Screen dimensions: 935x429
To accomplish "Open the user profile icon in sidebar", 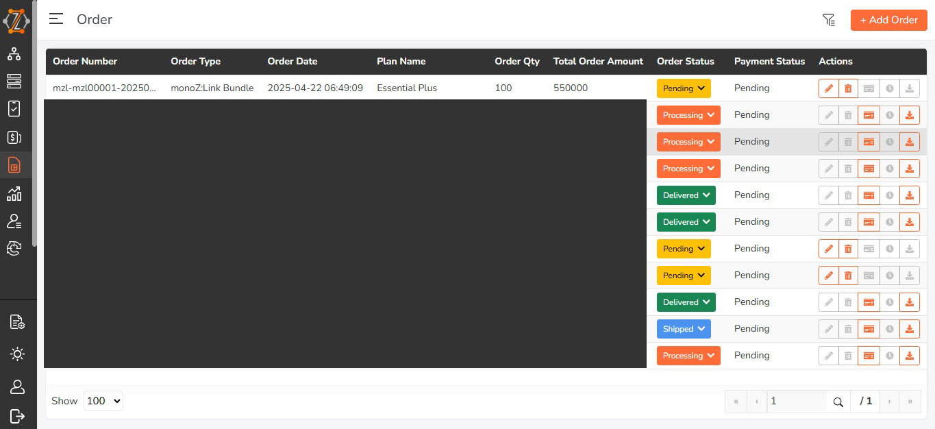I will coord(17,387).
